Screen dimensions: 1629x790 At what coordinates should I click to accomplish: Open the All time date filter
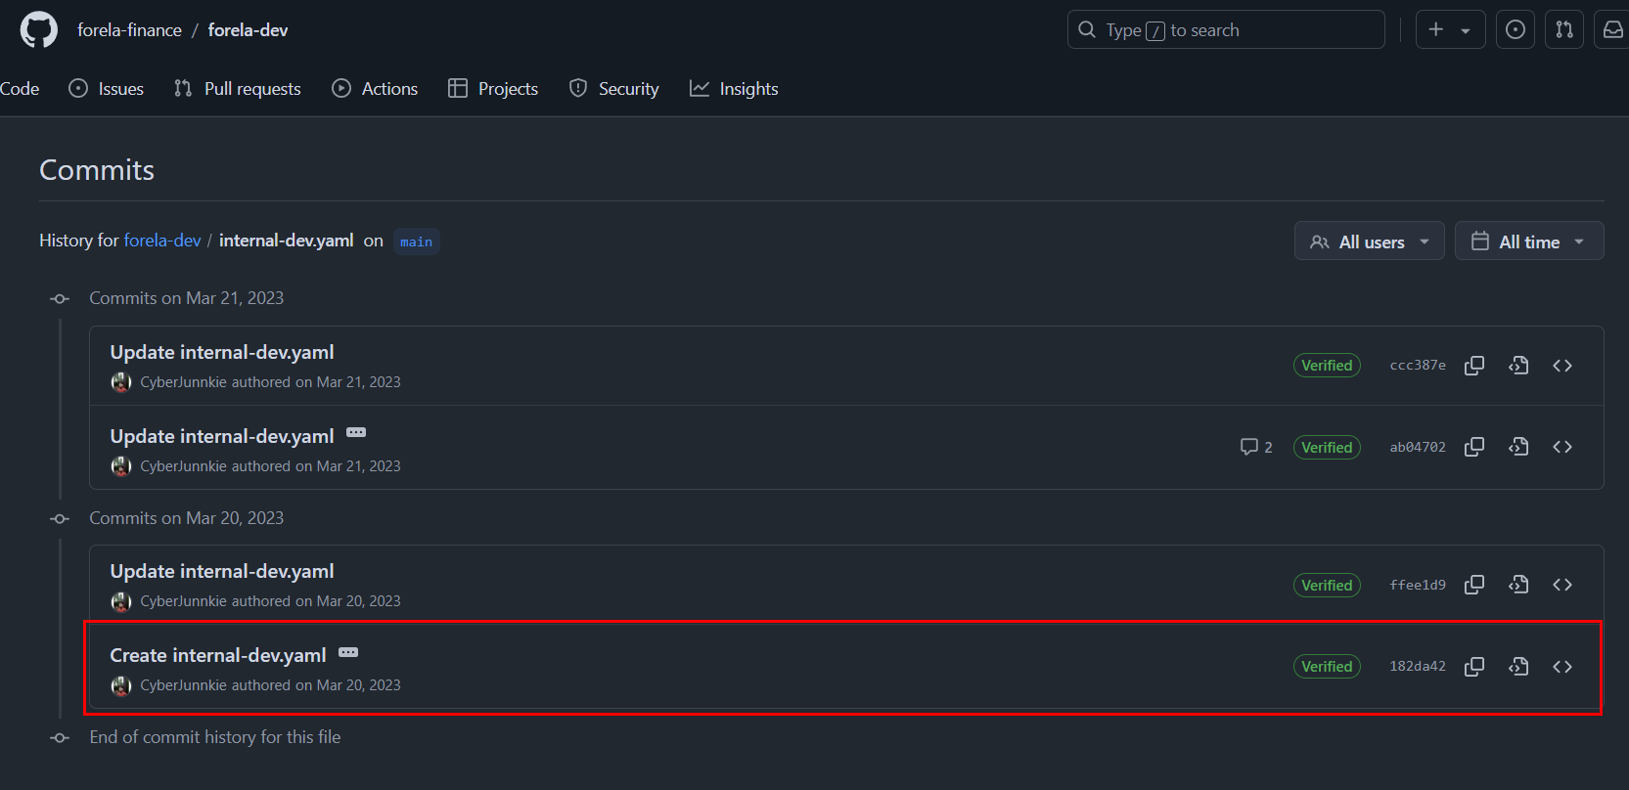[x=1528, y=241]
